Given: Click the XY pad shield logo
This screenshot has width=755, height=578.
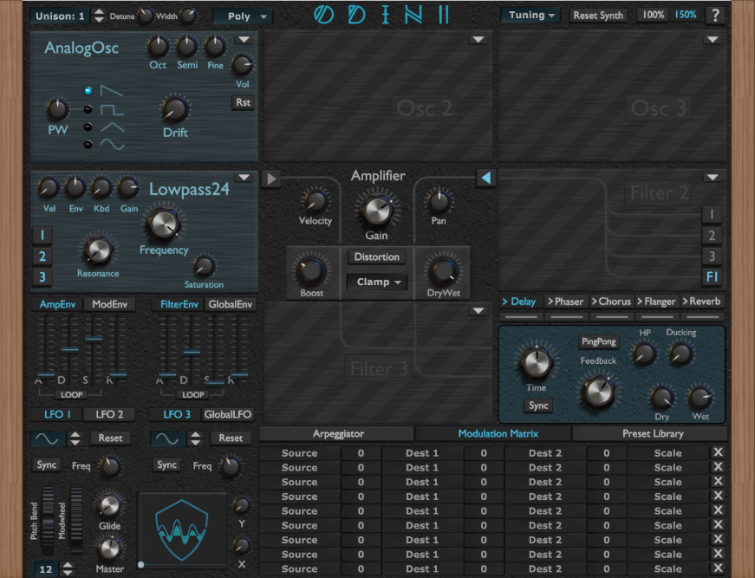Looking at the screenshot, I should tap(181, 529).
